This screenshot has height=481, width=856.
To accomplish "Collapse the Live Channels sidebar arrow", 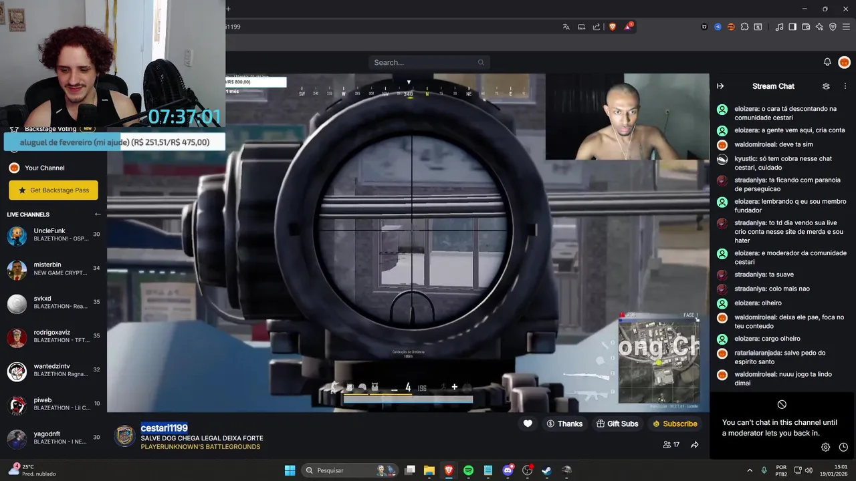I will coord(98,214).
